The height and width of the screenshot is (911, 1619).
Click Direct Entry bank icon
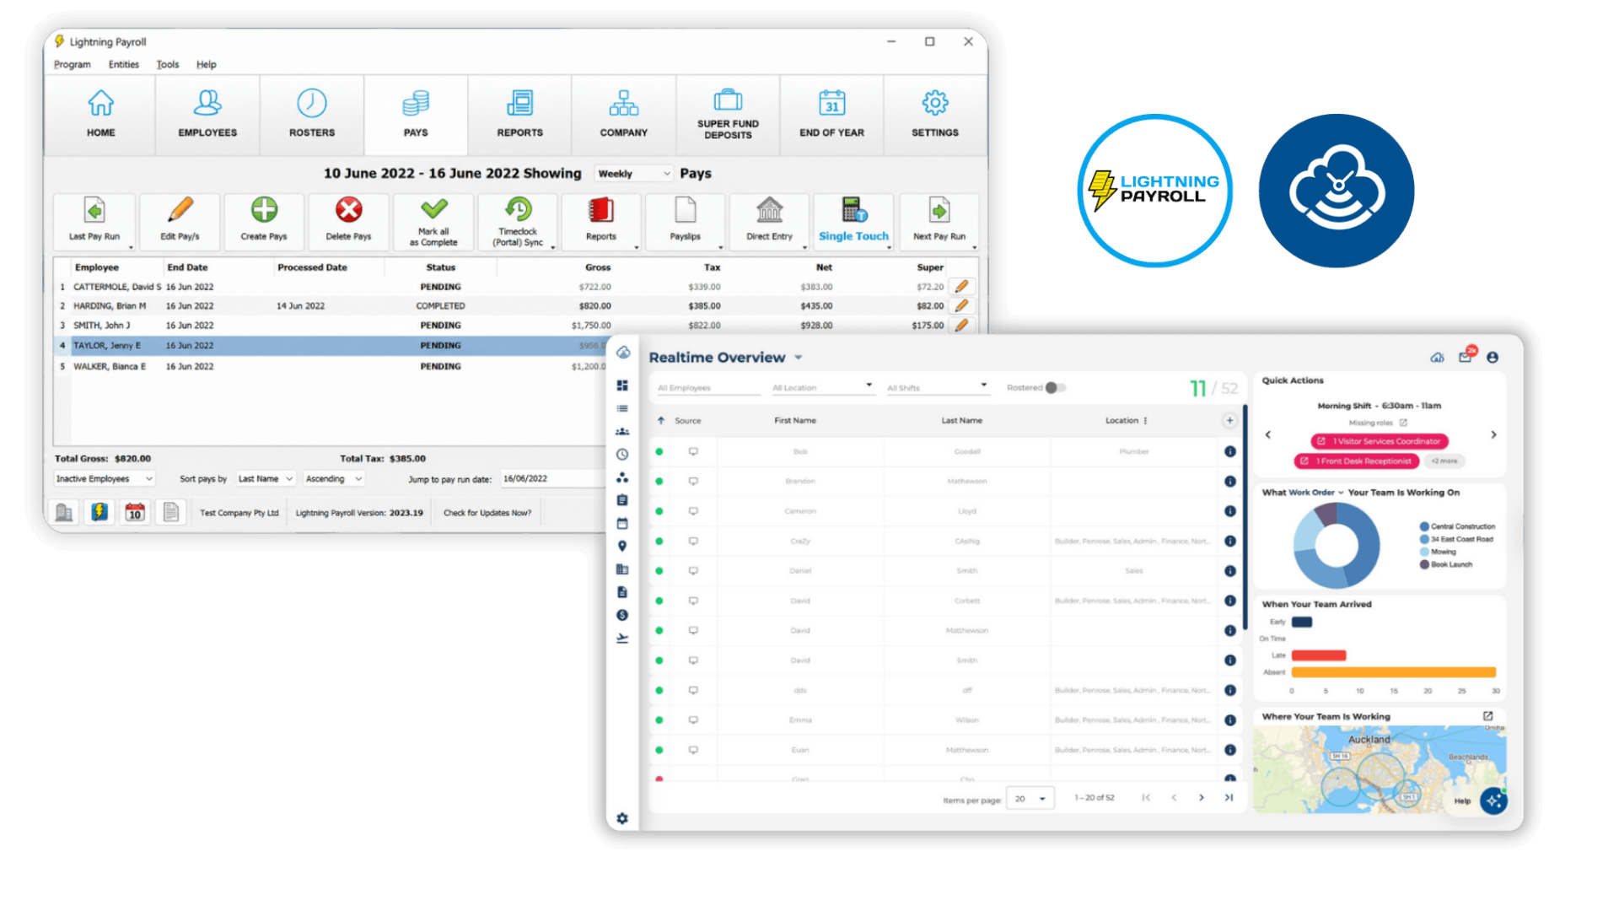point(769,209)
